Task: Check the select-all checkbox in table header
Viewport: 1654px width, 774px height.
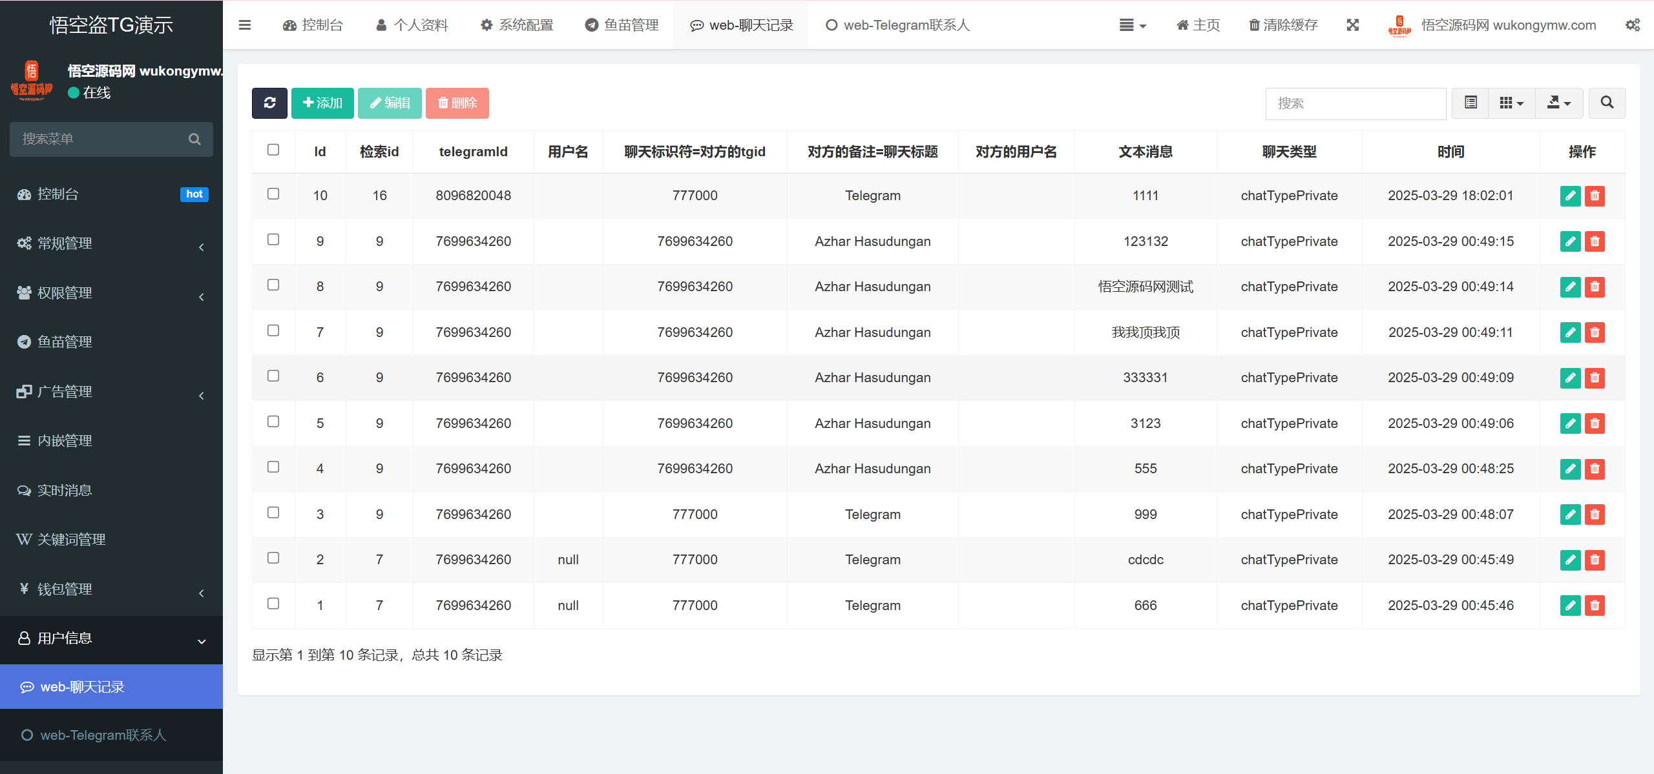Action: coord(274,150)
